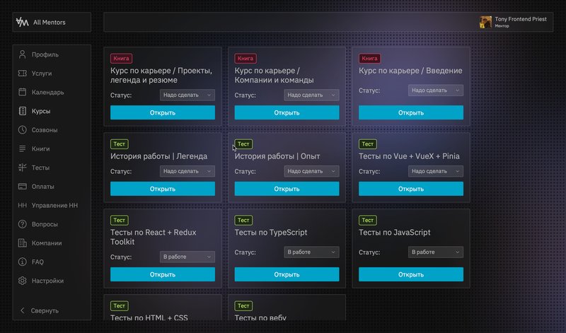Go to the Услуги section

pyautogui.click(x=42, y=74)
